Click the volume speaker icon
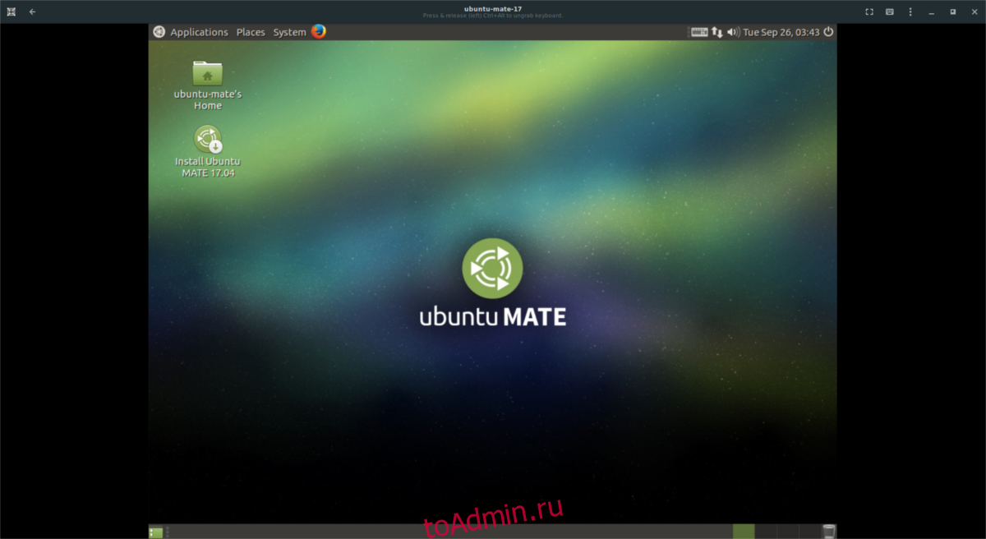The width and height of the screenshot is (986, 539). click(x=733, y=32)
